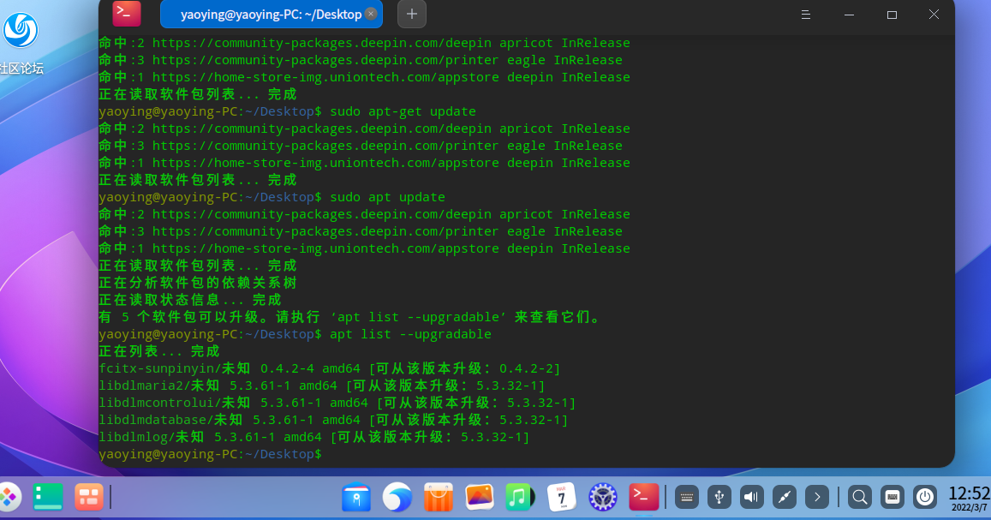The height and width of the screenshot is (520, 991).
Task: Open the image album dock icon
Action: click(480, 497)
